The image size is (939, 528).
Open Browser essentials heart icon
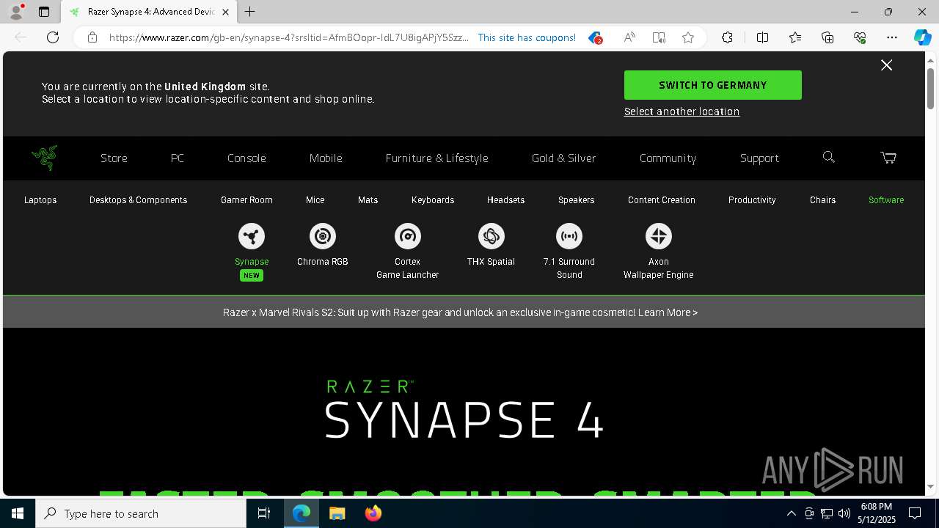click(x=860, y=37)
